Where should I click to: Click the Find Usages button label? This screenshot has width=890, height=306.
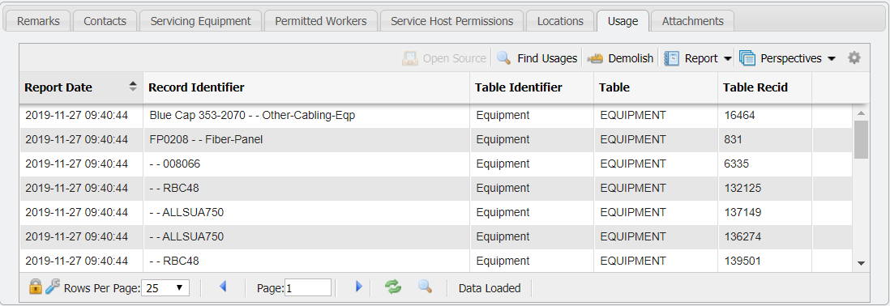click(547, 58)
